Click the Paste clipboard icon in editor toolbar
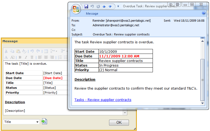210x131 pixels. pos(18,51)
